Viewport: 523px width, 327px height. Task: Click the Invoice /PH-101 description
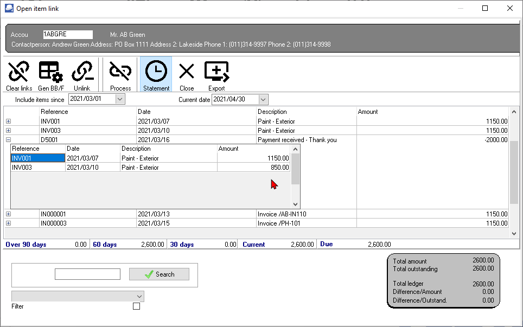click(x=279, y=223)
